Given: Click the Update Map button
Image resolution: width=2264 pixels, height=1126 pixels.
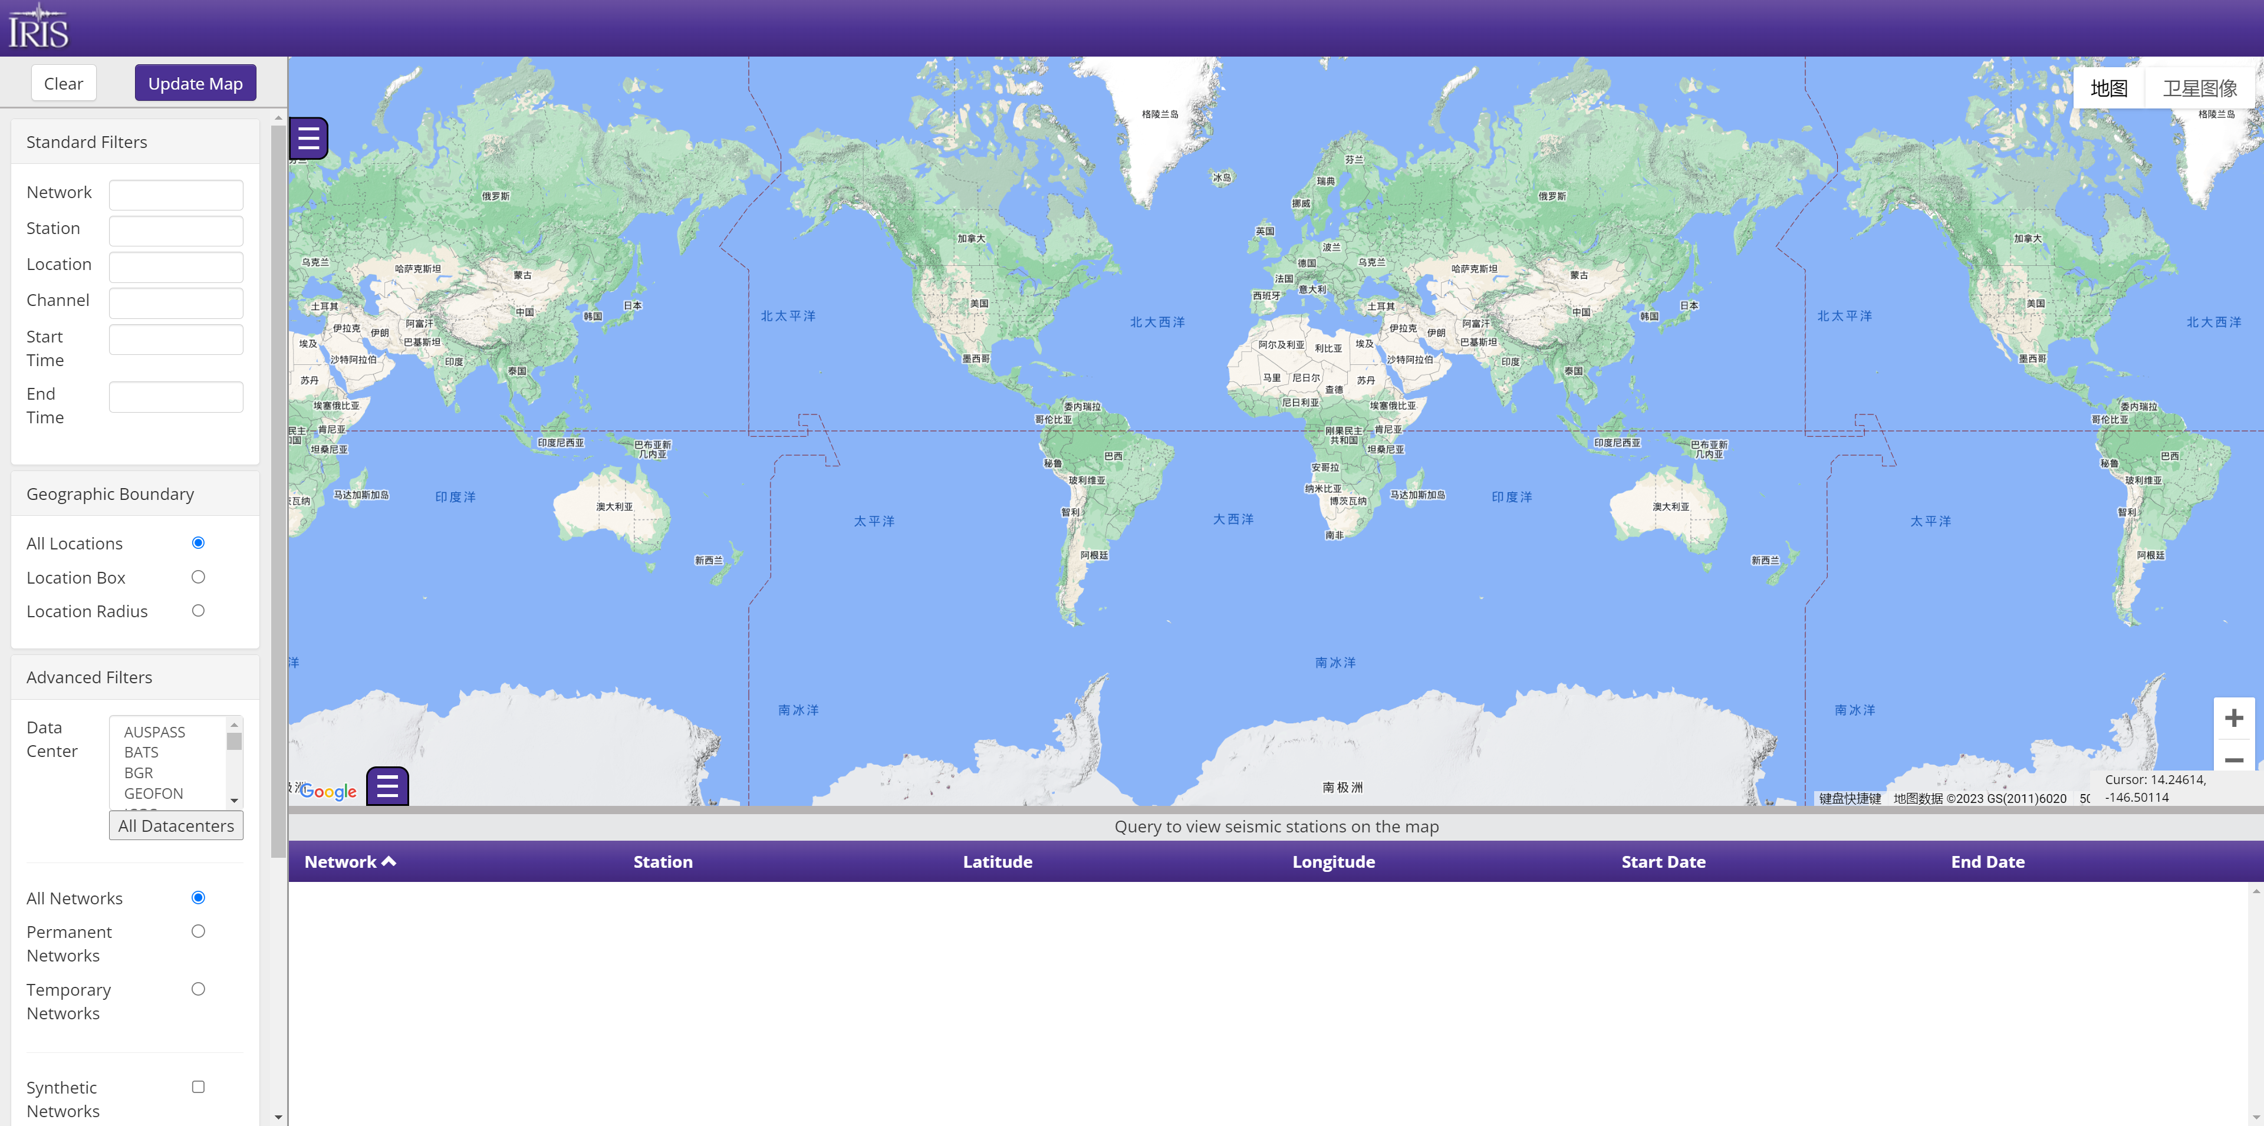Looking at the screenshot, I should point(195,84).
